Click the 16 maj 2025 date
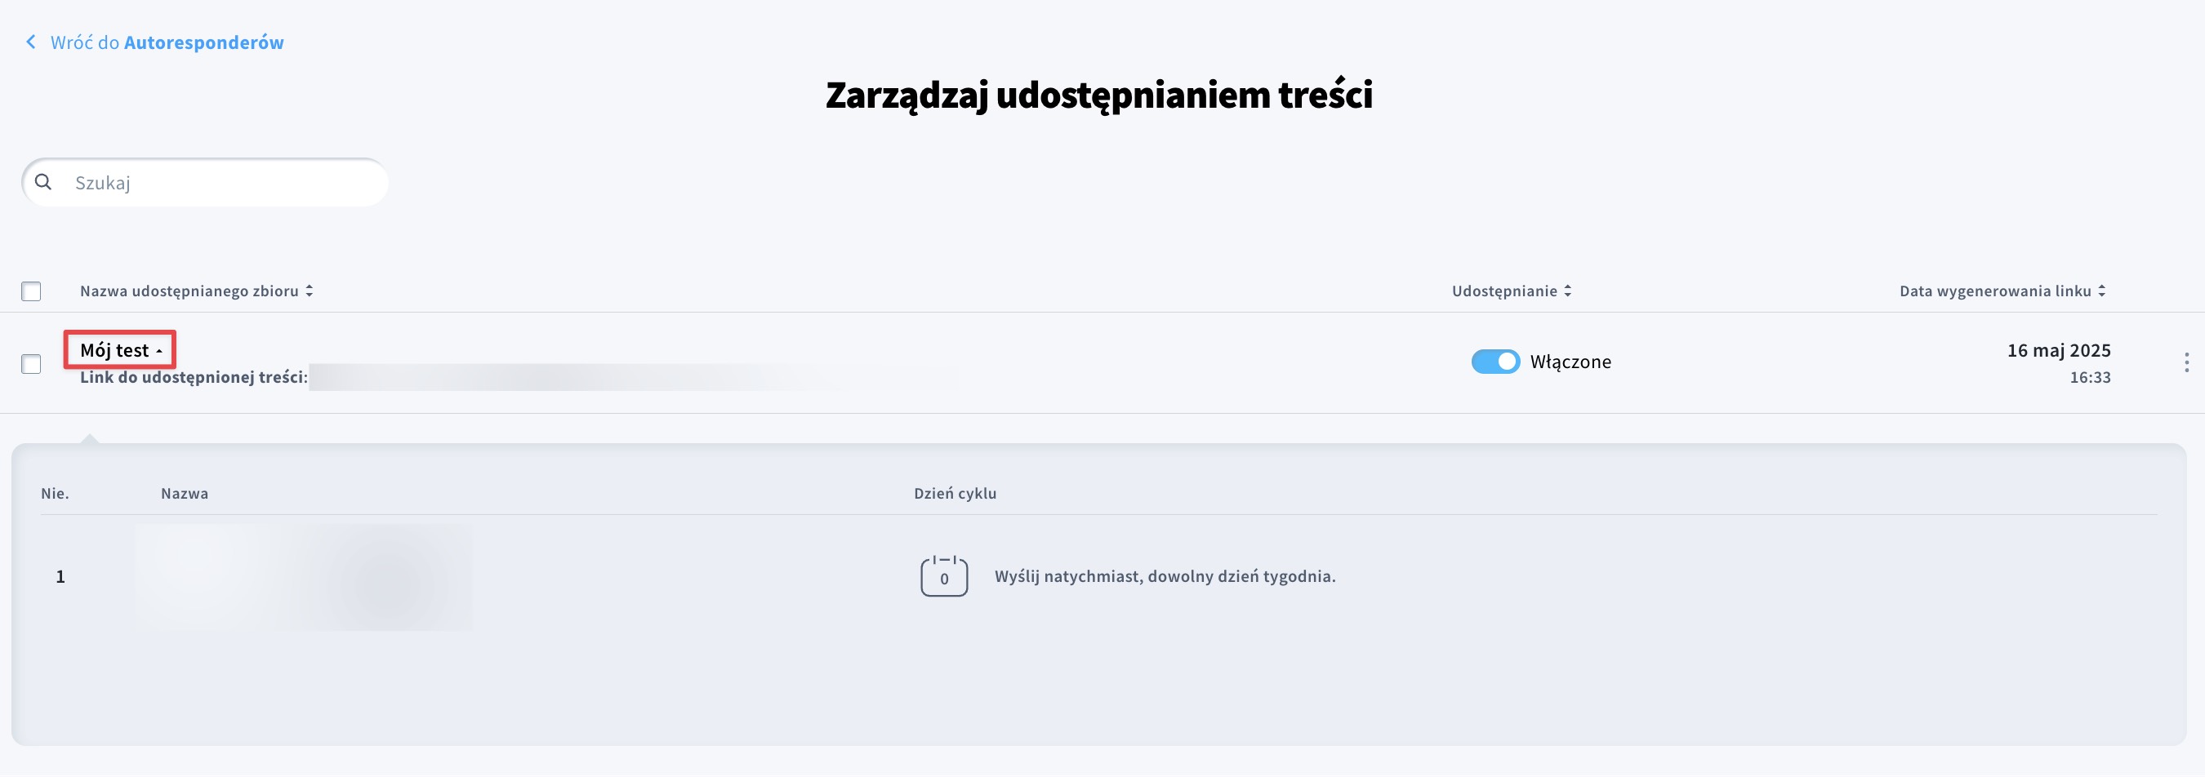This screenshot has width=2205, height=777. pyautogui.click(x=2059, y=350)
